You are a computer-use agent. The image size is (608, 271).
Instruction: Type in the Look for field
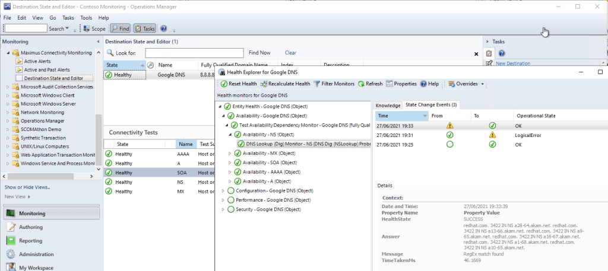[x=194, y=53]
